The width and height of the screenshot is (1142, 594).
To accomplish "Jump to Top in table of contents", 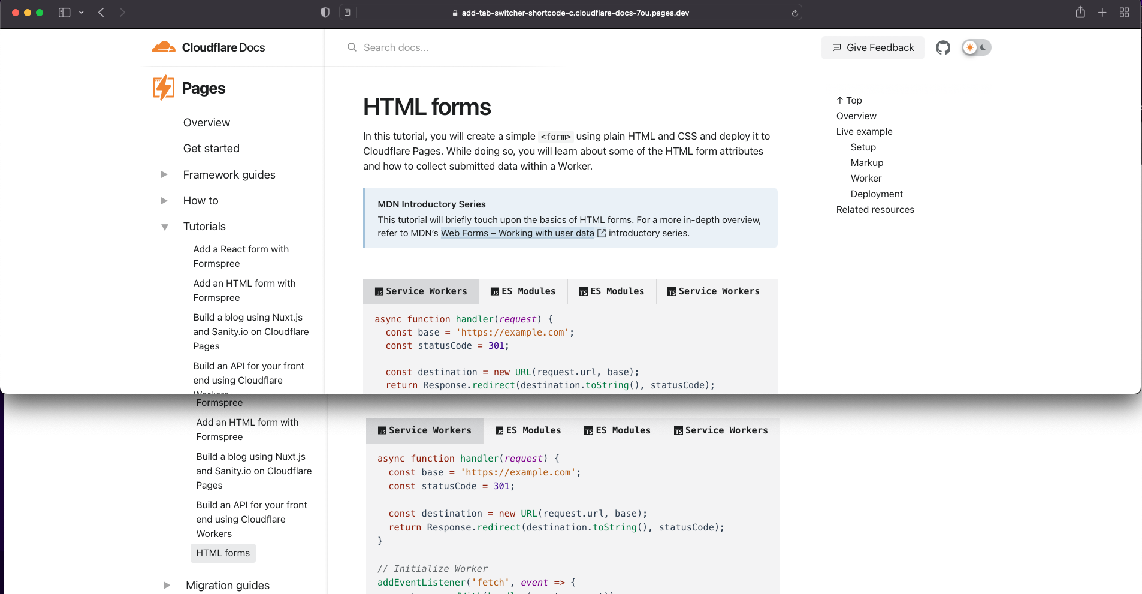I will coord(849,101).
